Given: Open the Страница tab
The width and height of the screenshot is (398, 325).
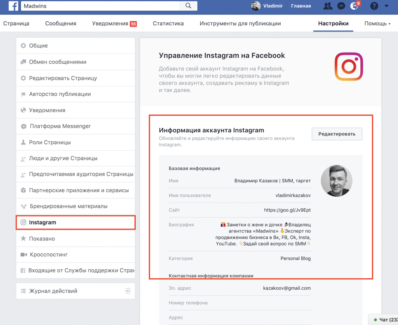Looking at the screenshot, I should (16, 23).
